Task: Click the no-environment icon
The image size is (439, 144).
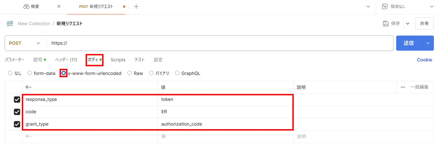Action: pyautogui.click(x=385, y=6)
